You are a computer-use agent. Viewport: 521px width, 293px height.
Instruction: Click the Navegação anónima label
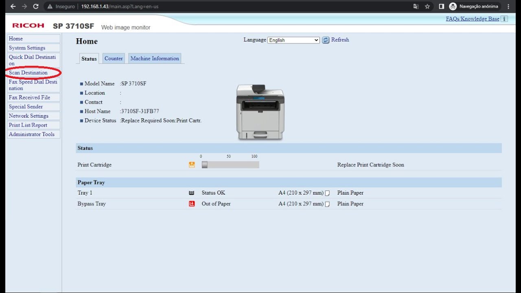point(479,7)
